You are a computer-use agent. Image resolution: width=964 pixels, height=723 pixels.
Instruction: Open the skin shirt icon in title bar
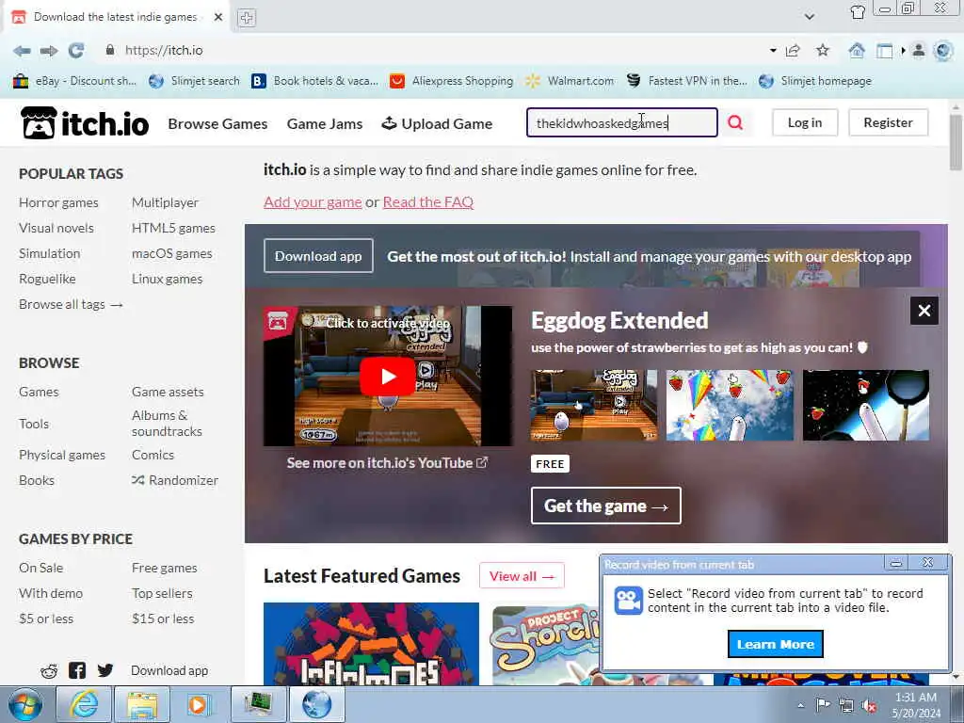click(858, 11)
